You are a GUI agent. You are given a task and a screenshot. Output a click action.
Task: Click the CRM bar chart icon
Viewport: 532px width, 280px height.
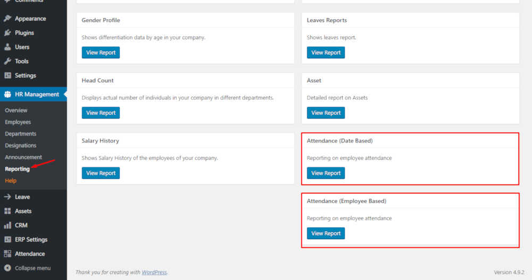click(x=7, y=225)
